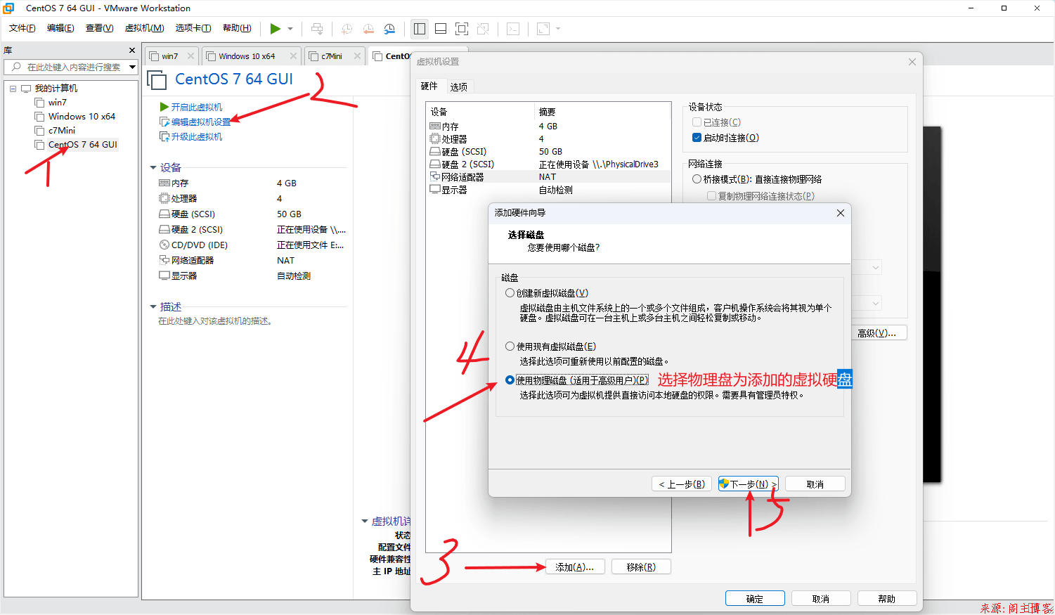Viewport: 1055px width, 615px height.
Task: Close the win7 tab
Action: point(190,56)
